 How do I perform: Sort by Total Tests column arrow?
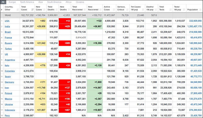[x=171, y=10]
